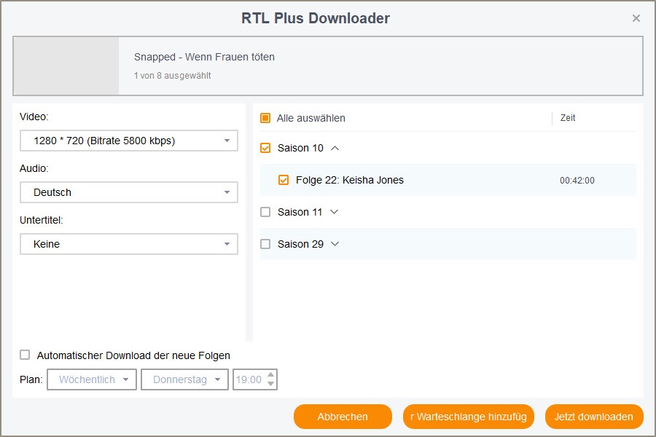Uncheck Folge 22: Keisha Jones checkbox
The width and height of the screenshot is (656, 437).
[x=284, y=180]
